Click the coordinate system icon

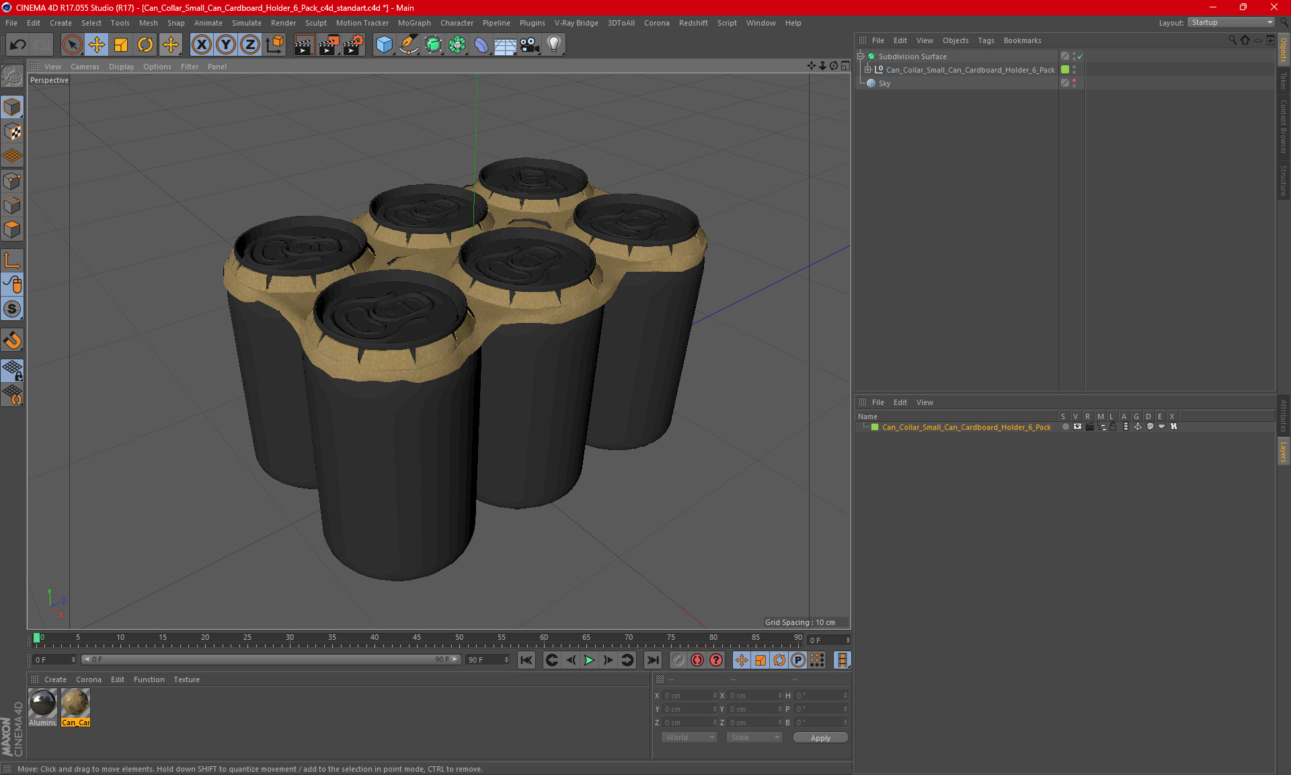pos(274,45)
